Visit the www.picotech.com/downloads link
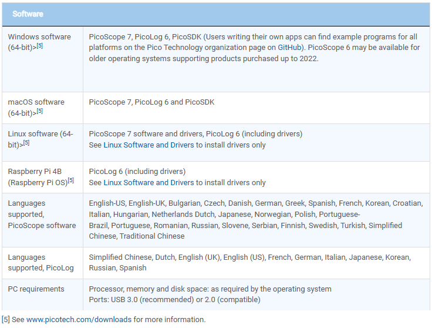The image size is (432, 328). coord(79,320)
